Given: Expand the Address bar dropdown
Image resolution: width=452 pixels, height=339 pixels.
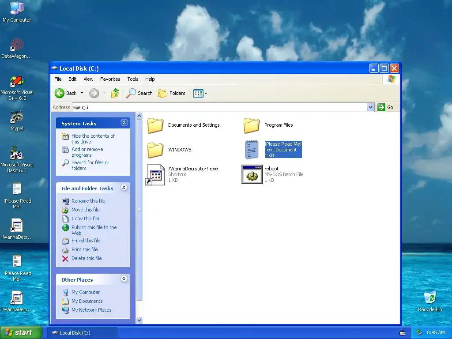Looking at the screenshot, I should [x=370, y=107].
